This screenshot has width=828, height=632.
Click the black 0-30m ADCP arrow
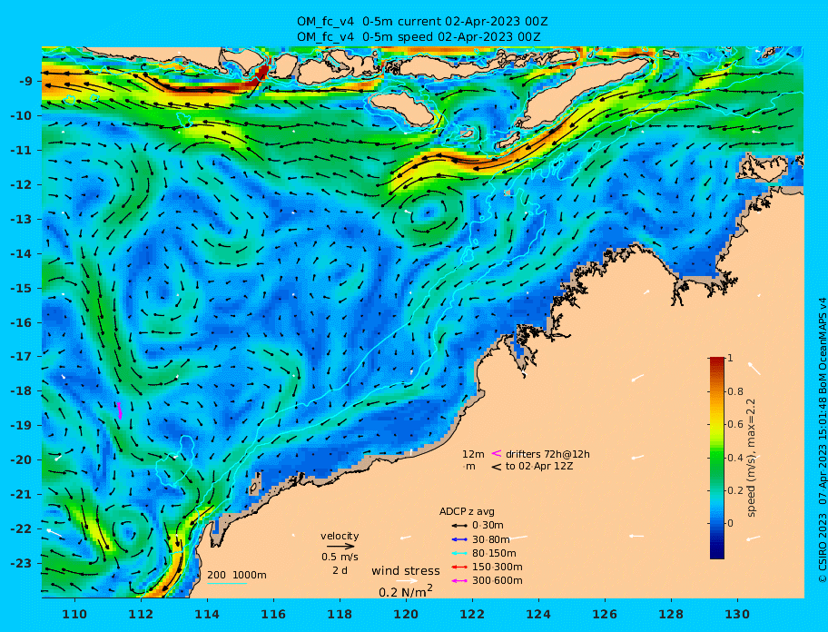pyautogui.click(x=458, y=526)
